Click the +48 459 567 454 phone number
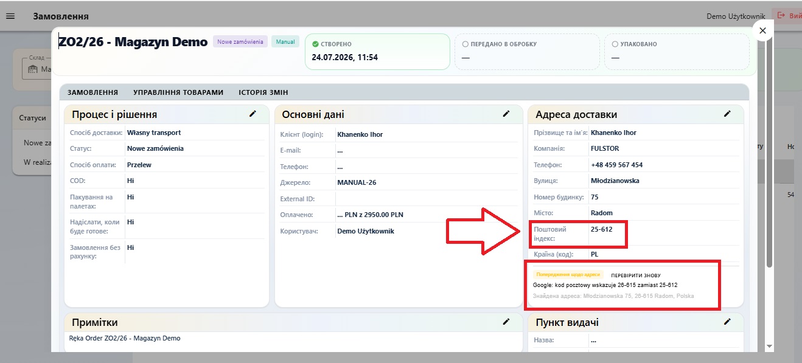The width and height of the screenshot is (802, 363). click(616, 165)
